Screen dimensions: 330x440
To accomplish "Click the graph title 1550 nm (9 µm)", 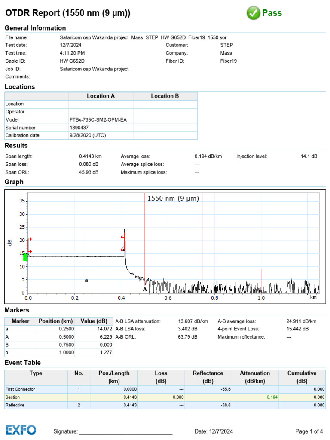I will tap(173, 199).
